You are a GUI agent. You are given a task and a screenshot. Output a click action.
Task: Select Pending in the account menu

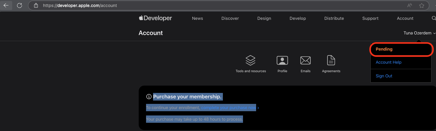pos(384,49)
